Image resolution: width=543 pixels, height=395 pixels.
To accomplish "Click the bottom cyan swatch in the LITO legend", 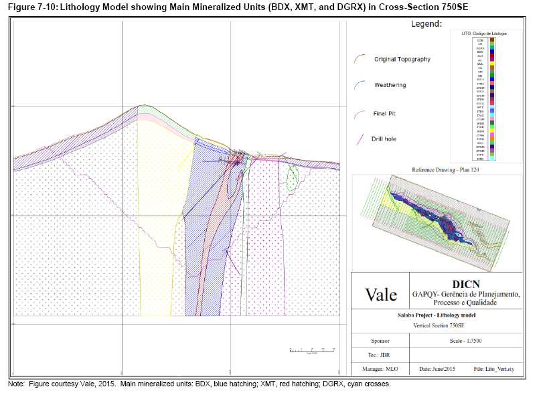I will click(x=492, y=158).
